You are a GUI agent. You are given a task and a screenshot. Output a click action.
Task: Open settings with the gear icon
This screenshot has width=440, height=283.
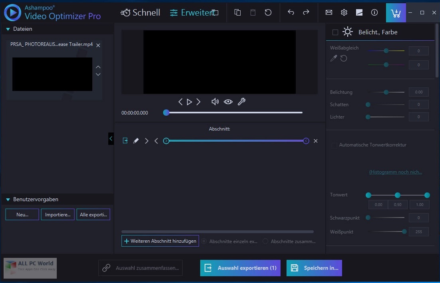[344, 12]
